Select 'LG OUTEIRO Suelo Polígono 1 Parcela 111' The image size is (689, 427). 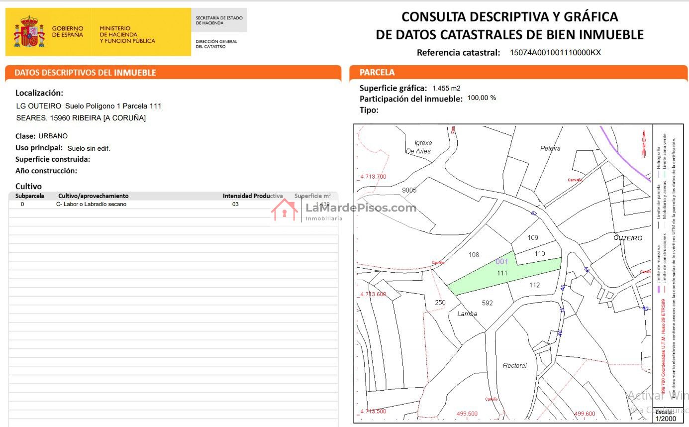[x=89, y=106]
